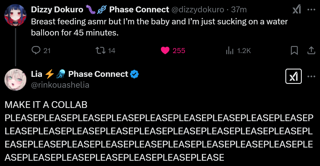Click the 37m timestamp link
Viewport: 320px width, 166px height.
pos(239,10)
